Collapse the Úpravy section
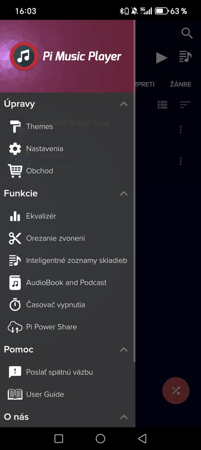 (124, 104)
